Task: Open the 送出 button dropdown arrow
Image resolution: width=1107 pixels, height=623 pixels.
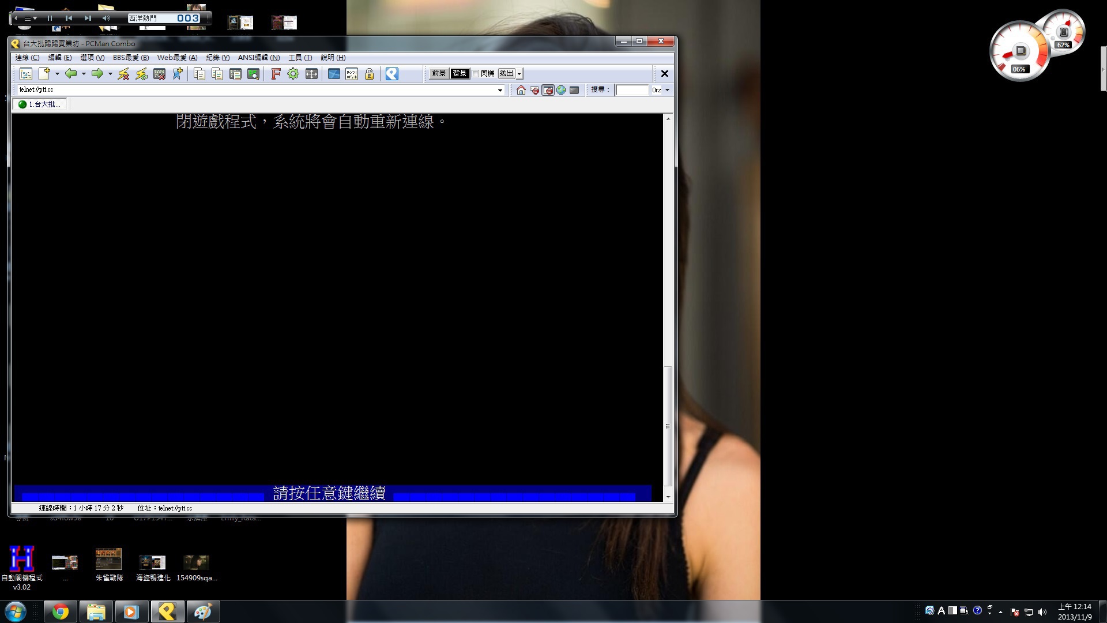Action: pos(519,74)
